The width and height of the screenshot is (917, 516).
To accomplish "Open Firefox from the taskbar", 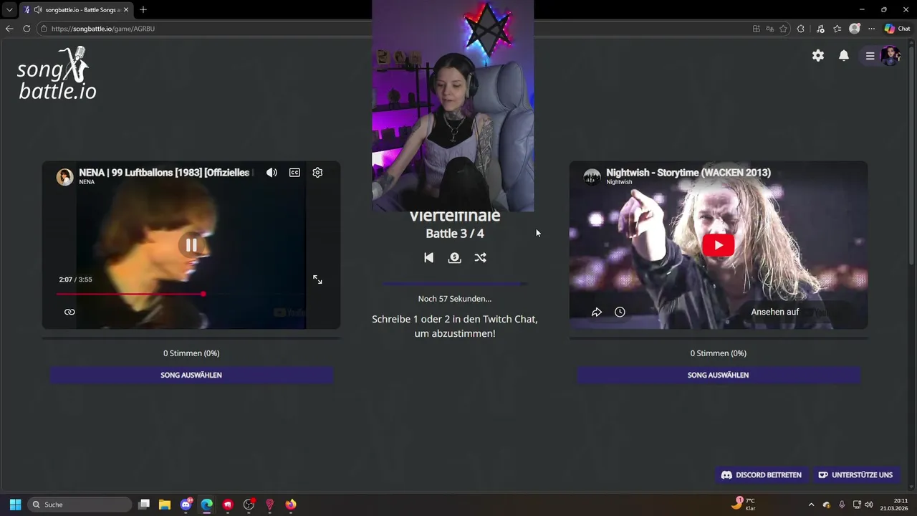I will 290,505.
